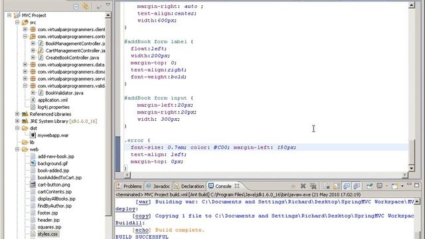Select cartContents.jsp in tree
This screenshot has width=425, height=239.
(x=54, y=192)
